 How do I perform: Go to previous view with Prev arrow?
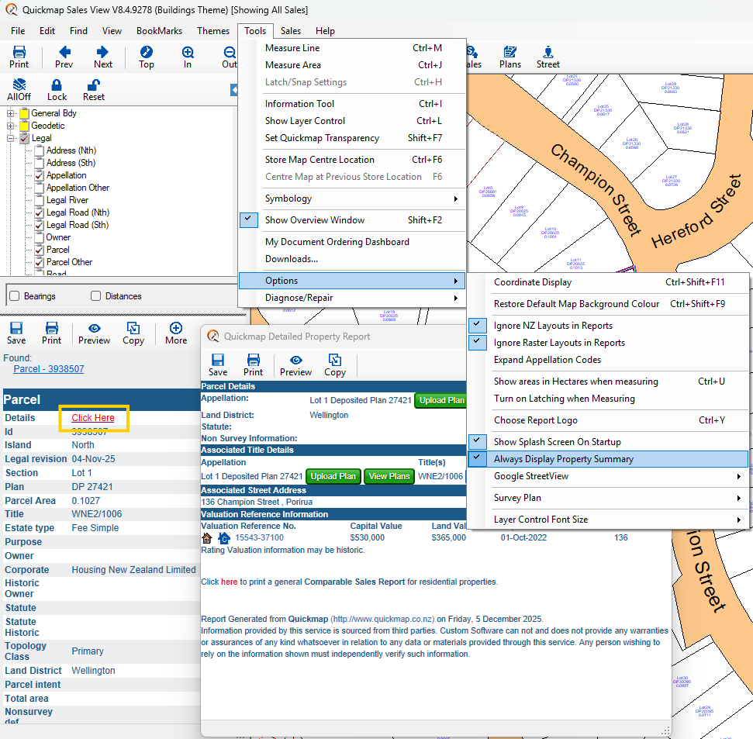pos(64,53)
